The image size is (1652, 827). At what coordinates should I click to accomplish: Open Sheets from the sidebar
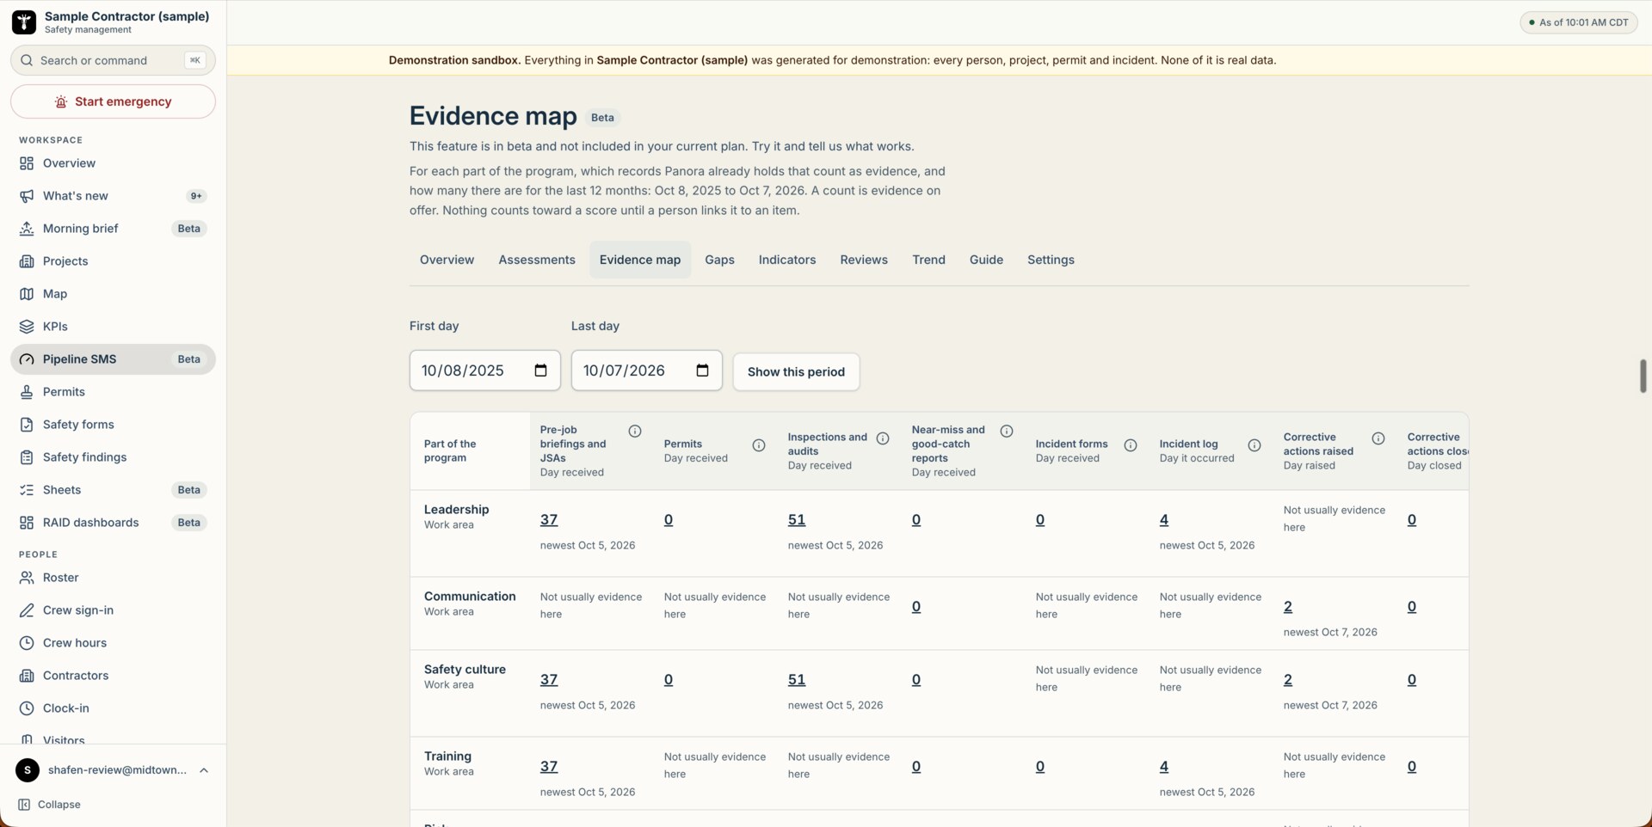tap(113, 490)
